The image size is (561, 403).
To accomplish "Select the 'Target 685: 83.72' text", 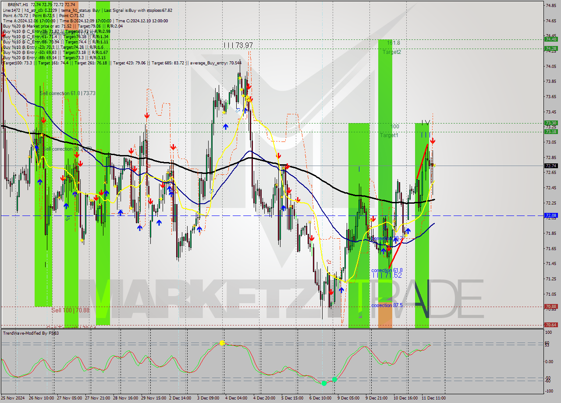I will click(169, 63).
